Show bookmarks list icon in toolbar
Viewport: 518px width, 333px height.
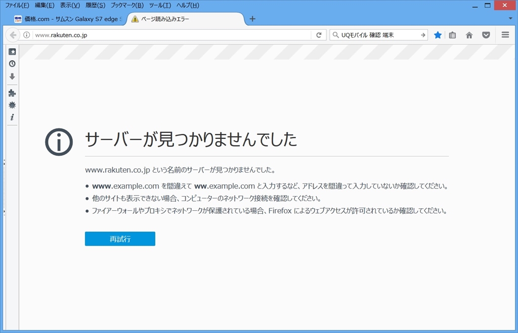coord(452,35)
